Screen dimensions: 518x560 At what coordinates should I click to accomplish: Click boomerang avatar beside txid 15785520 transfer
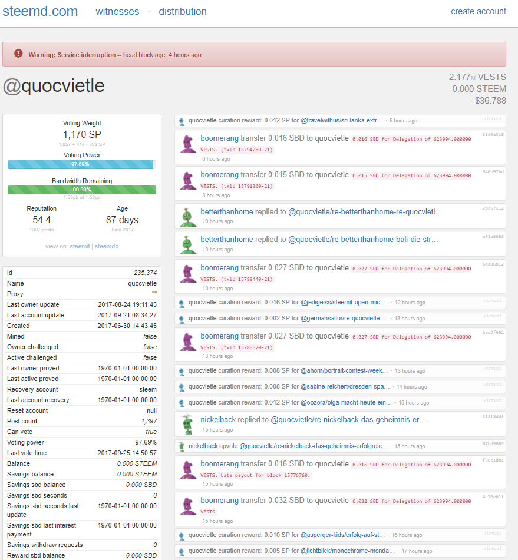187,342
